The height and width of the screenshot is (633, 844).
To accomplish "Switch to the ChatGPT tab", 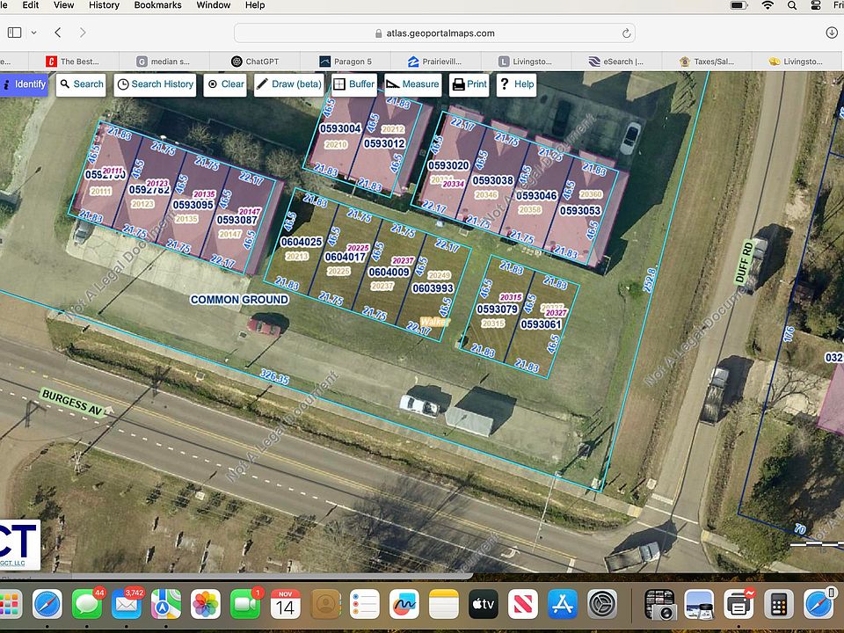I will 255,62.
